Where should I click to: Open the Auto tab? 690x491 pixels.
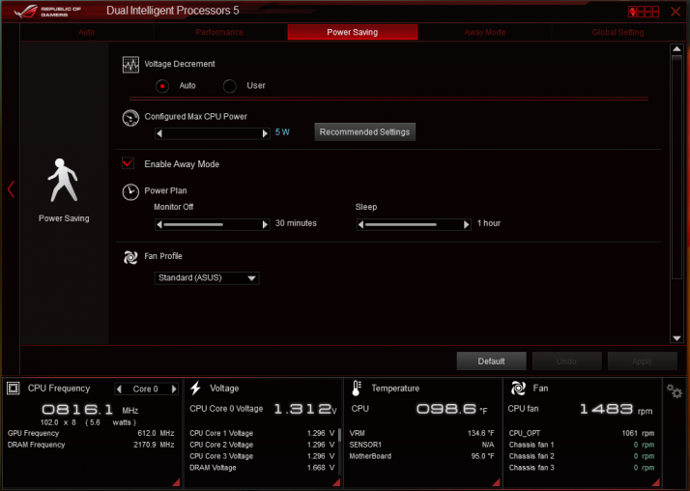tap(87, 32)
